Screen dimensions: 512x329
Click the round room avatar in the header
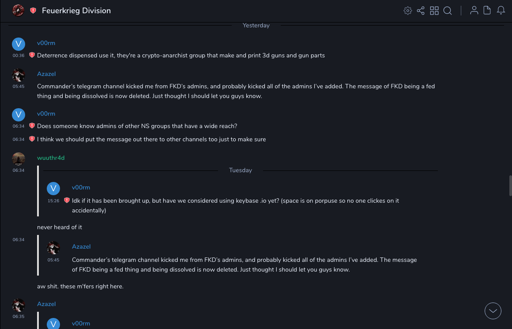pos(18,11)
